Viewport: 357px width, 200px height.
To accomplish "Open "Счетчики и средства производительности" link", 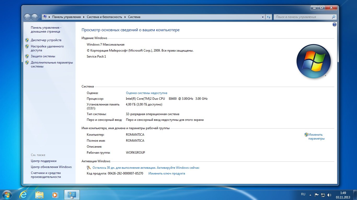I will coord(46,175).
